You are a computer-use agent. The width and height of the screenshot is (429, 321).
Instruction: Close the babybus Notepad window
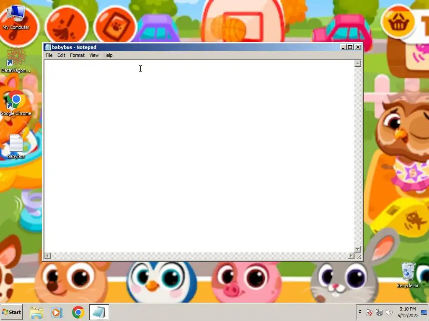tap(358, 47)
